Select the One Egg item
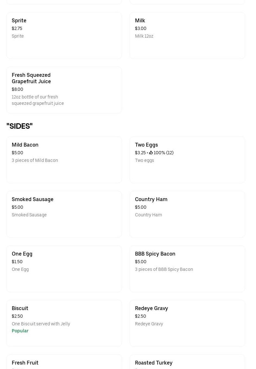The image size is (256, 369). tap(64, 269)
